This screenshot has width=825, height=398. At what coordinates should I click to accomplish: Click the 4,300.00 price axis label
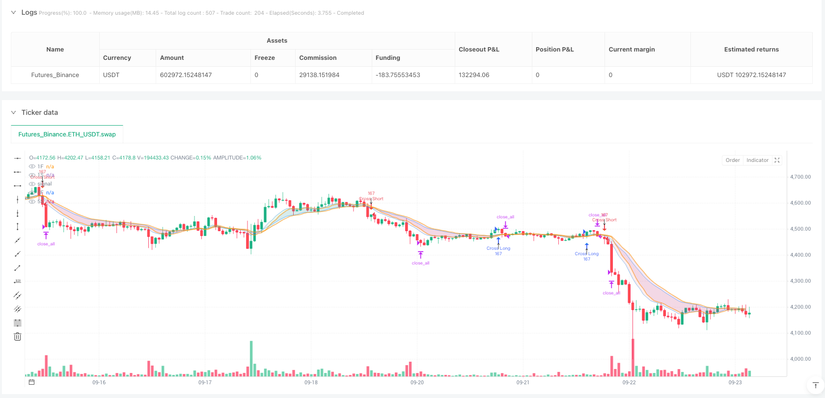click(800, 281)
